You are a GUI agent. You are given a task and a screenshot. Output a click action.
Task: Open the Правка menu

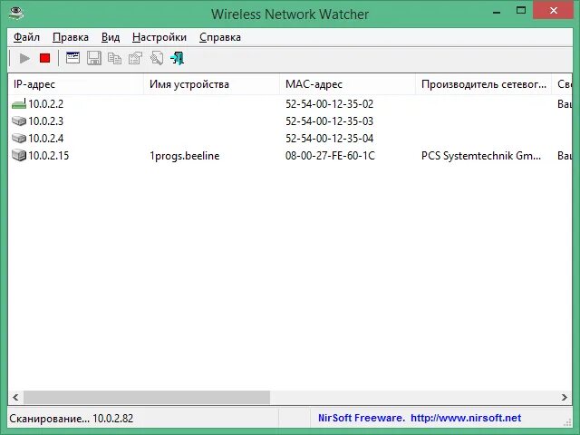(x=71, y=37)
